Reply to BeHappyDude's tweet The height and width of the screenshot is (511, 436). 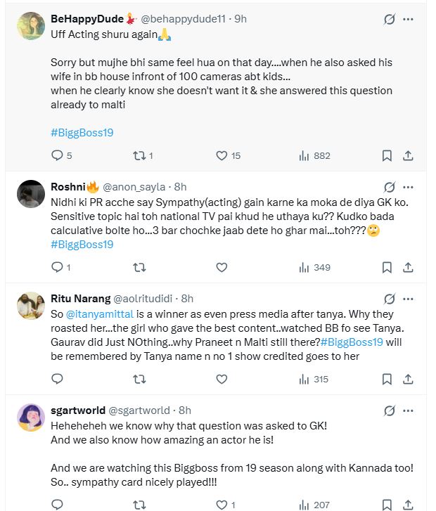[x=58, y=155]
